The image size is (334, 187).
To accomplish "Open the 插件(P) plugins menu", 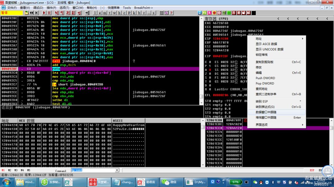I will click(x=51, y=8).
